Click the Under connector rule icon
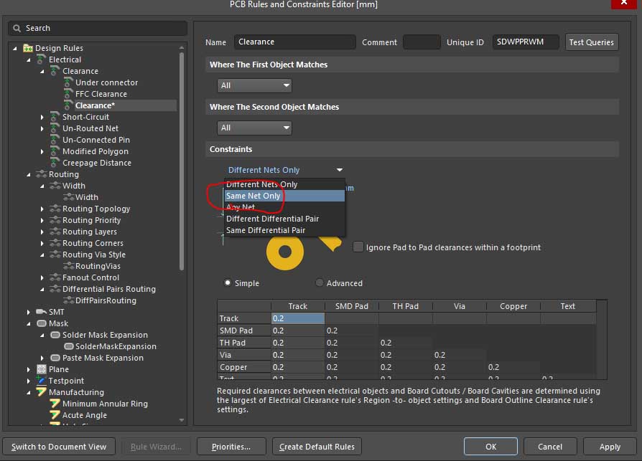 [x=68, y=82]
